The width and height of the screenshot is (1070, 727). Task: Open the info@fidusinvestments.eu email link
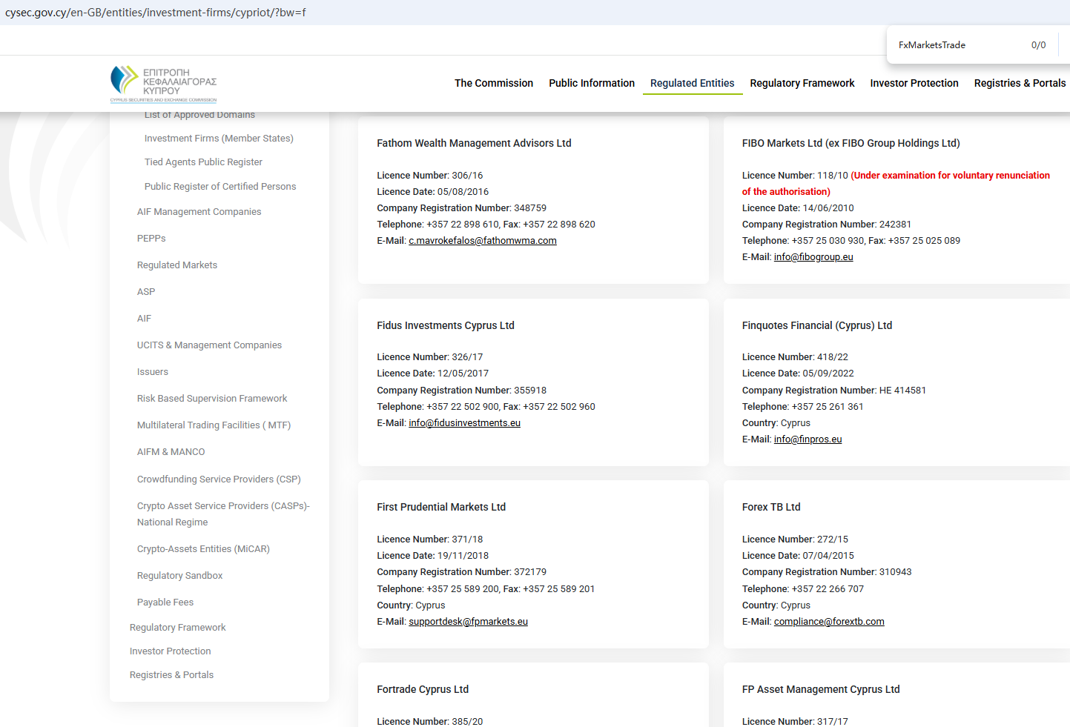tap(464, 423)
